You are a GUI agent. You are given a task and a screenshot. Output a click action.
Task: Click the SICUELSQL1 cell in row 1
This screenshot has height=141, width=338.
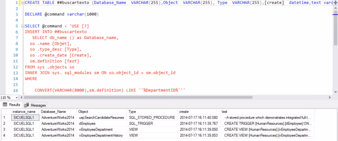pos(25,118)
